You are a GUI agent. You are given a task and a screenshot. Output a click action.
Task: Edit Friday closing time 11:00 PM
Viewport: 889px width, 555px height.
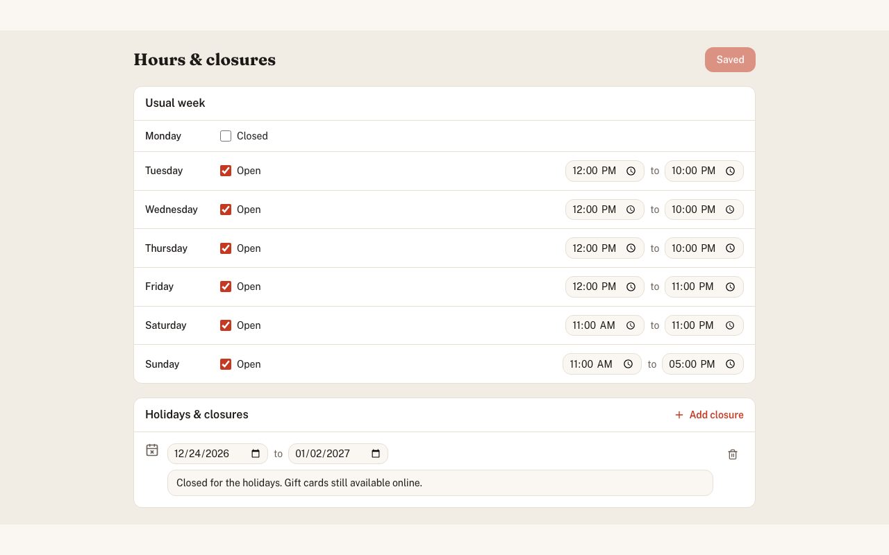[704, 287]
